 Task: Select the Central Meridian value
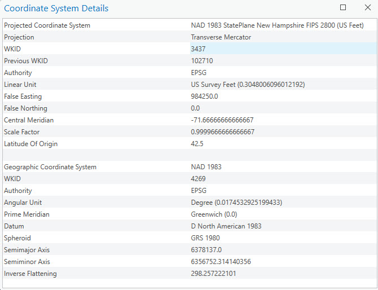point(222,120)
